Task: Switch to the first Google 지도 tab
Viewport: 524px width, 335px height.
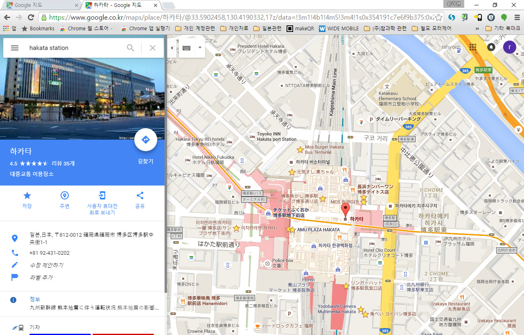Action: coord(41,5)
